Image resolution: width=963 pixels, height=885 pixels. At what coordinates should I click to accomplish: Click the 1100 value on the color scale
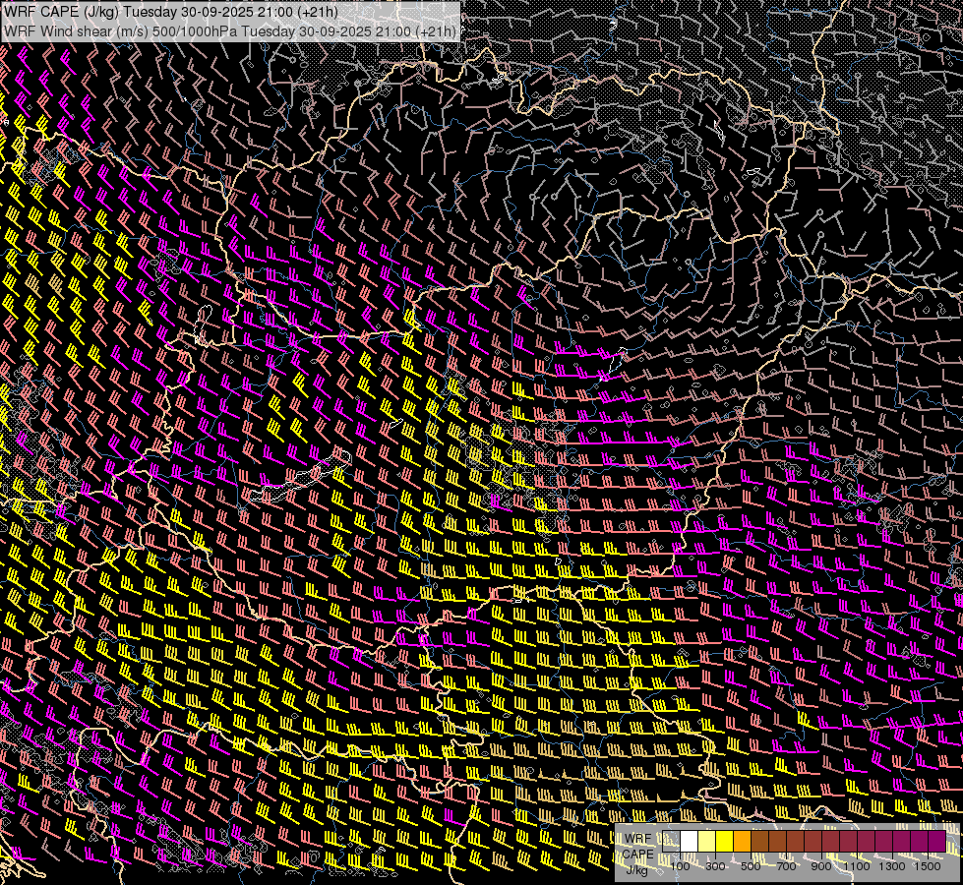pyautogui.click(x=858, y=865)
